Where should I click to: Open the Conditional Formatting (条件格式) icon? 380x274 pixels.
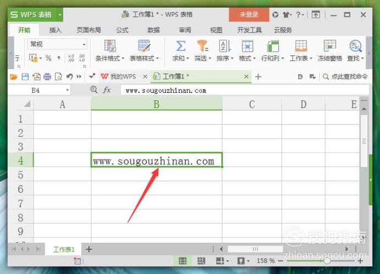[110, 46]
